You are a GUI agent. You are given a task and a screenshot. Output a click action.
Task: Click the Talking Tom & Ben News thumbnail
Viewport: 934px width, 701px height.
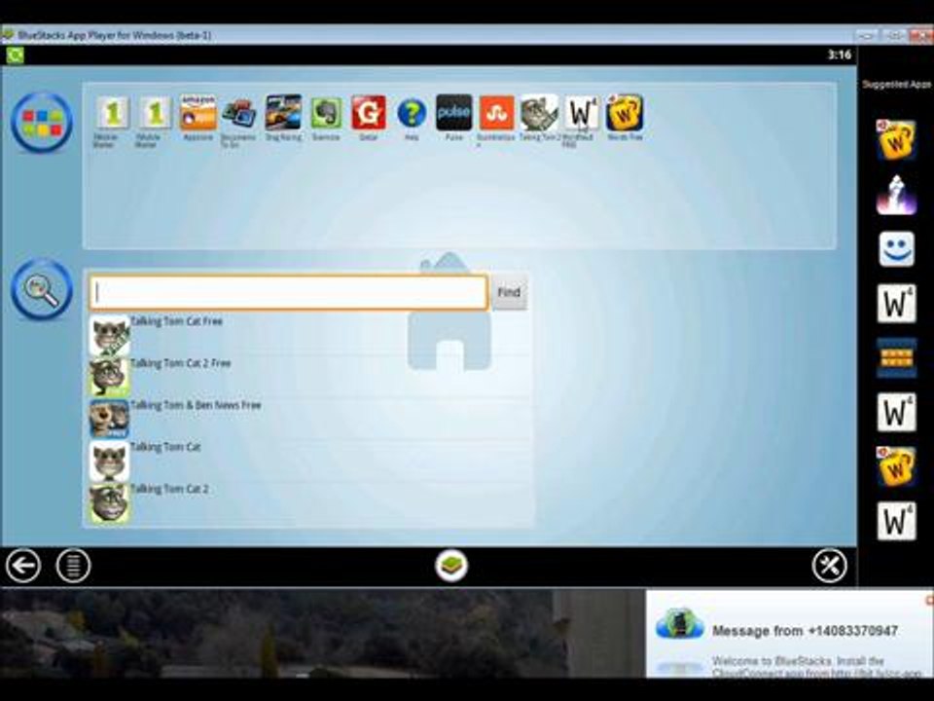pos(109,419)
